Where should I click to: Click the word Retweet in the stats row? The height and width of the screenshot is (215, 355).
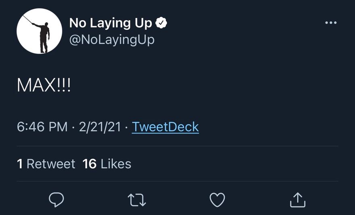pyautogui.click(x=51, y=164)
